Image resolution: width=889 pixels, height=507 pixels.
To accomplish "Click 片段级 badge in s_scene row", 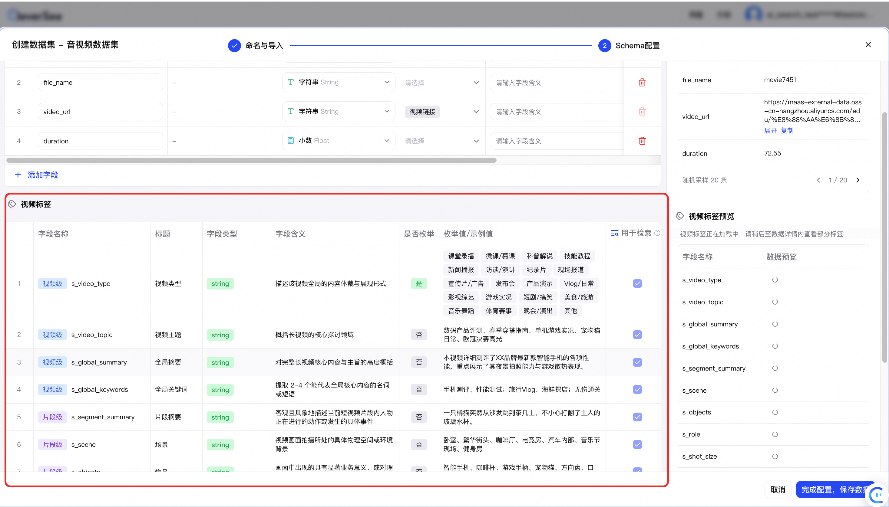I will pyautogui.click(x=52, y=445).
